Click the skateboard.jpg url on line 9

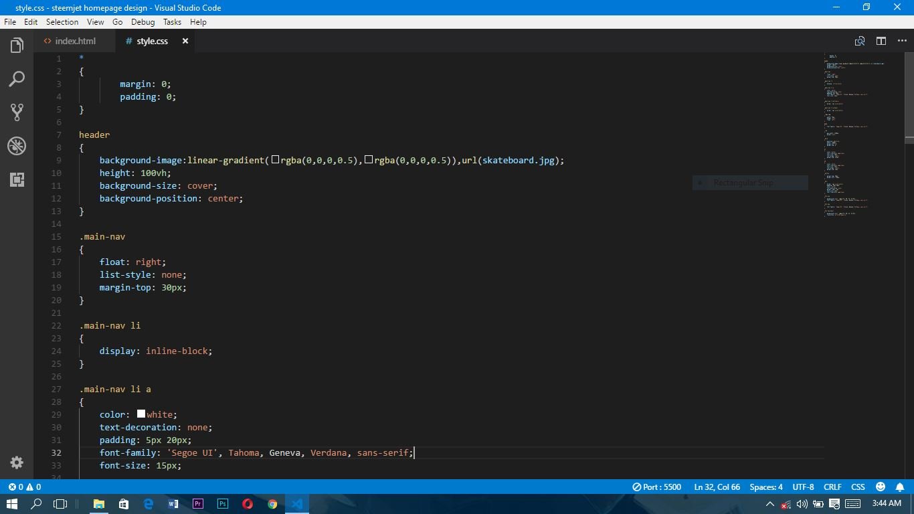519,160
